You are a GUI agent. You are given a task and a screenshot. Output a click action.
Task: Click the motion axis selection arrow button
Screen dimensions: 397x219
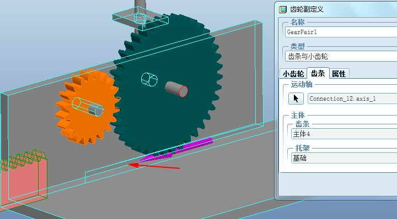[x=296, y=98]
